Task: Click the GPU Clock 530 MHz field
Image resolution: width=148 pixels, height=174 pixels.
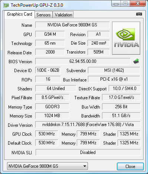Action: (47, 134)
